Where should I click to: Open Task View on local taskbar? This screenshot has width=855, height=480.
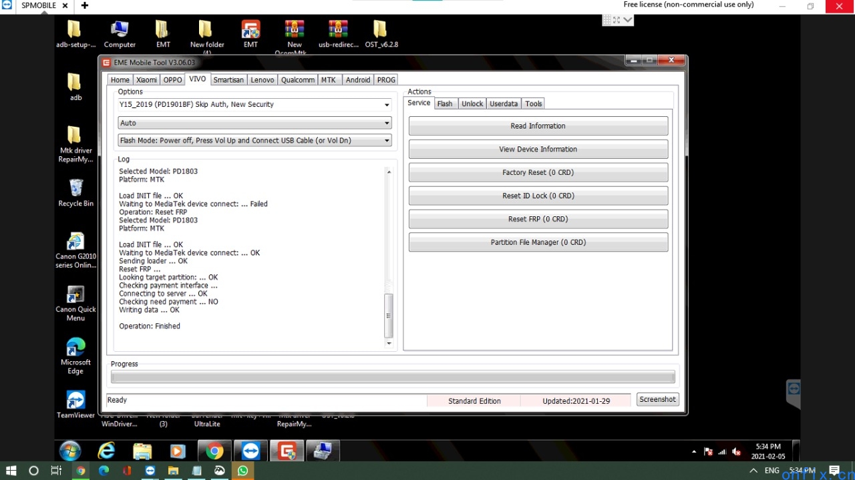(57, 471)
